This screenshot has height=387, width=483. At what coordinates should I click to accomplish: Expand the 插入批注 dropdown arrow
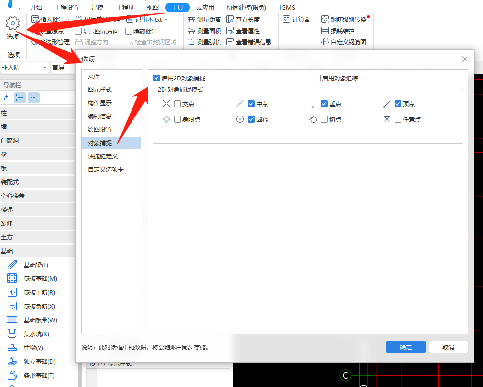[x=68, y=20]
